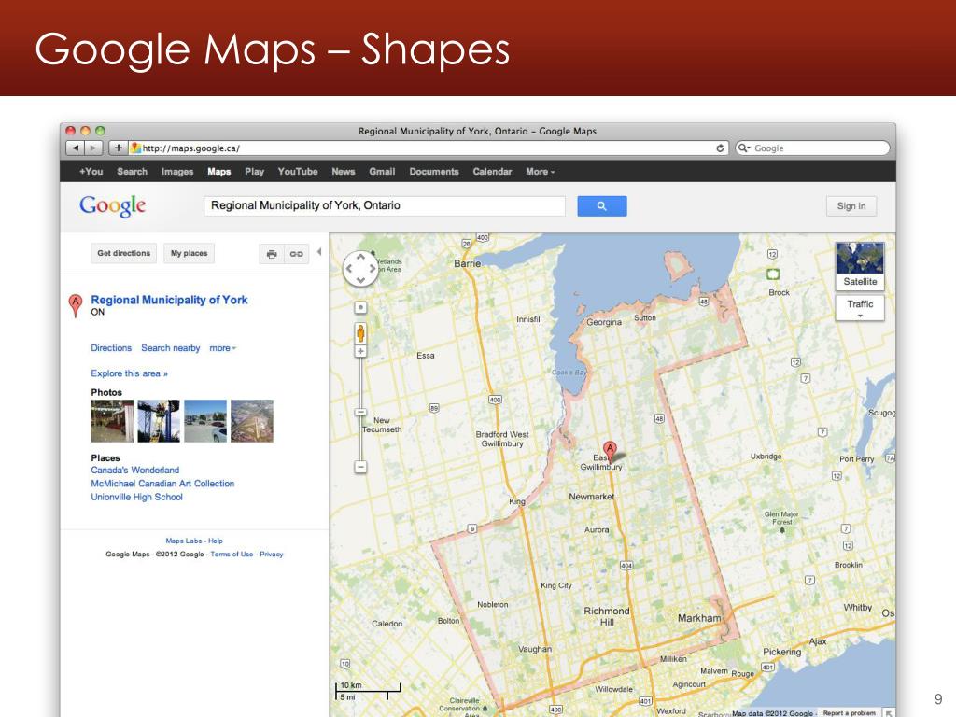The image size is (956, 717).
Task: Open Play in the Google bar
Action: (x=254, y=172)
